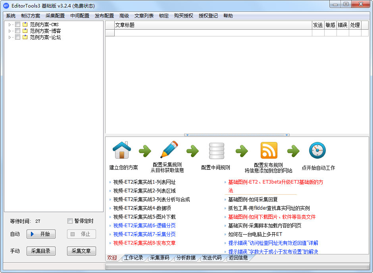Expand the 范例方案-博客 tree node

click(10, 31)
